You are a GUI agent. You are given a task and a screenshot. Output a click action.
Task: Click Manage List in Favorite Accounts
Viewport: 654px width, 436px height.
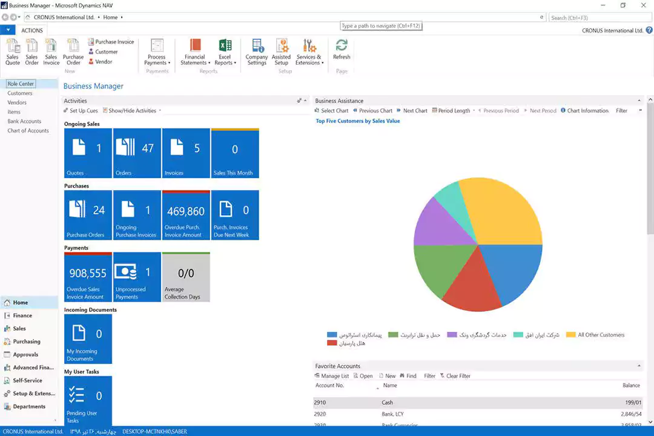[x=332, y=376]
